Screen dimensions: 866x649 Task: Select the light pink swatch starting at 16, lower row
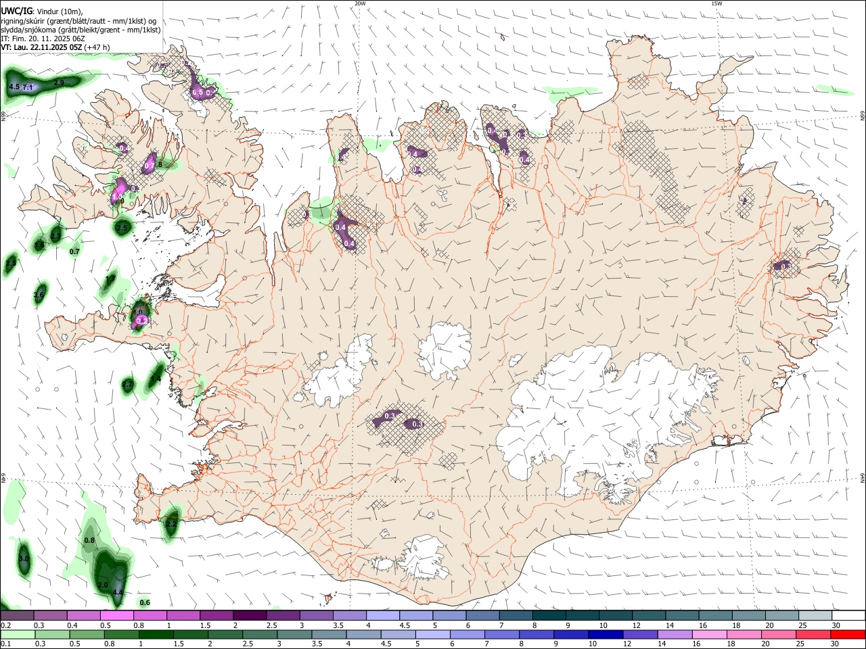[709, 634]
